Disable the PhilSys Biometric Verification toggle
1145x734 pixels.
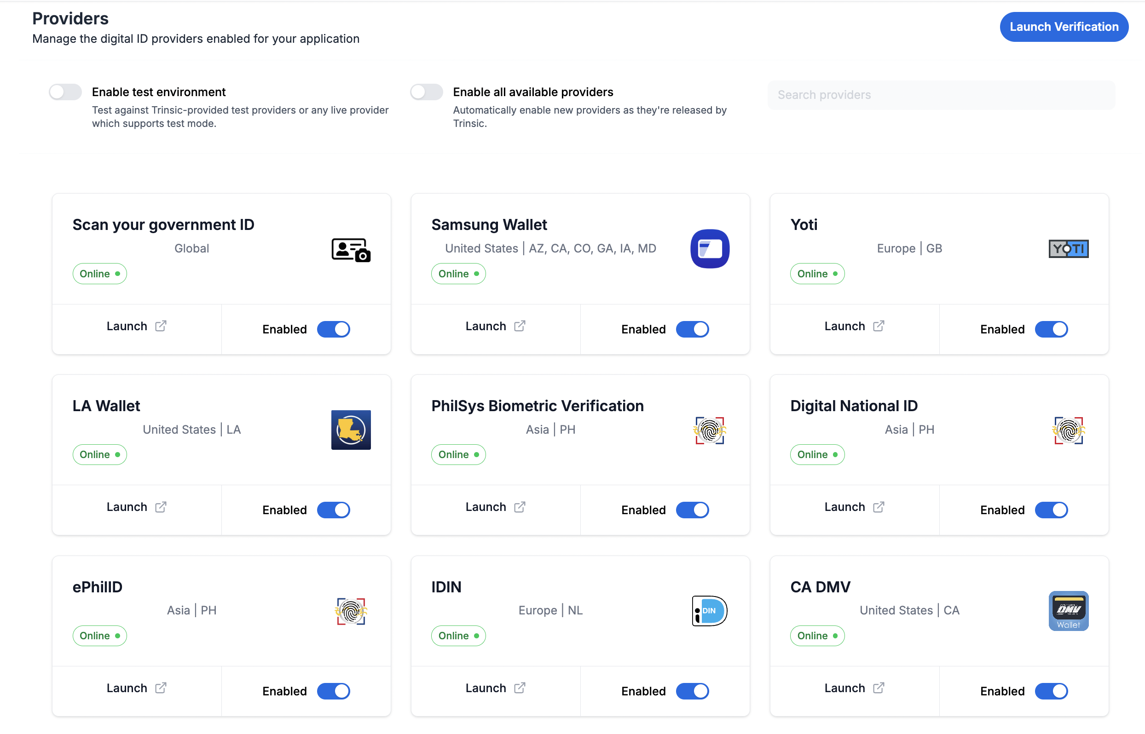[x=693, y=510]
